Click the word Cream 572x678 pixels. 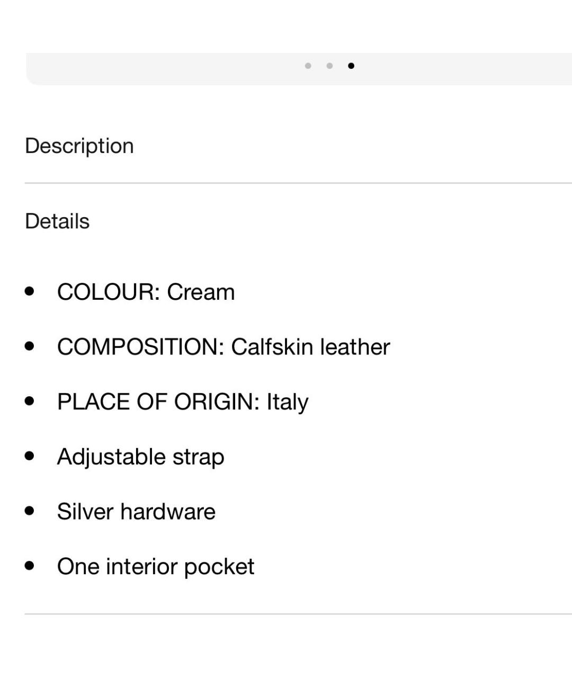(x=201, y=292)
